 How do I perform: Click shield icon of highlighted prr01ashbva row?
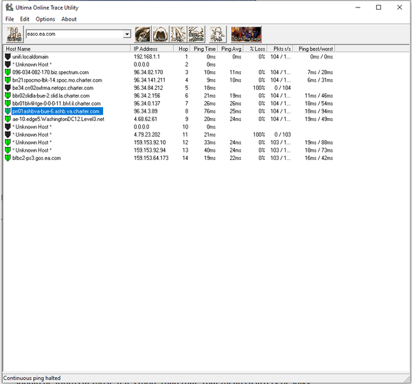tap(8, 111)
